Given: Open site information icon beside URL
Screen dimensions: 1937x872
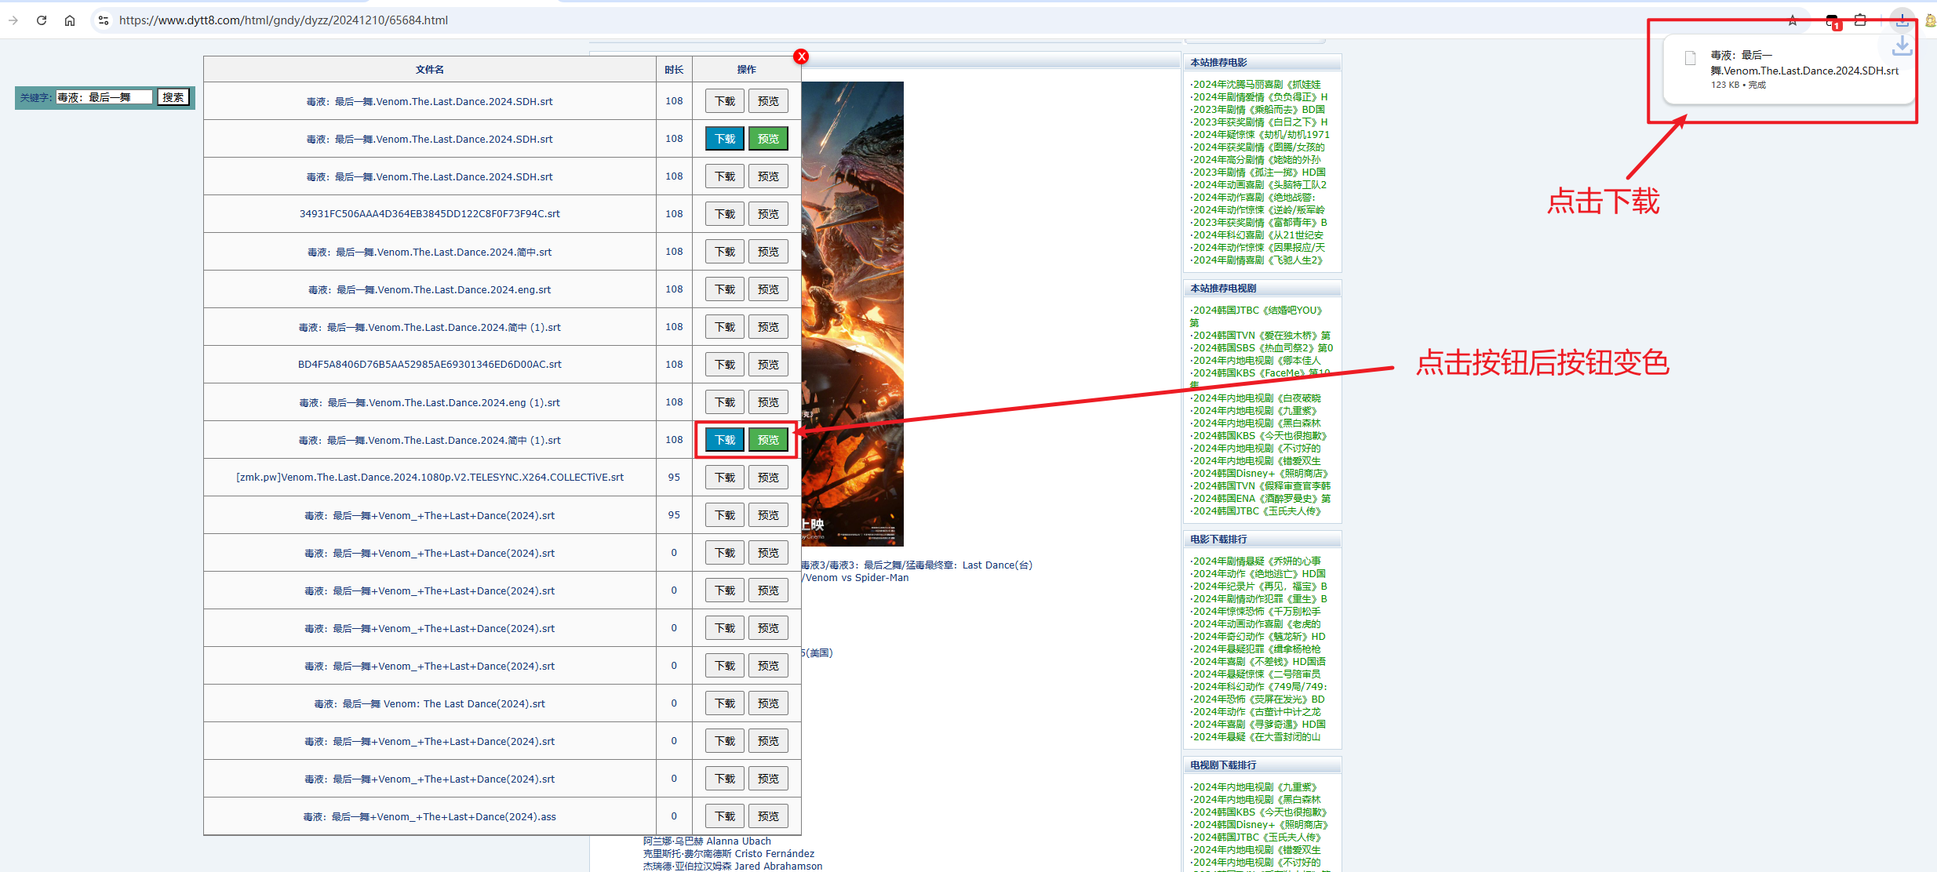Looking at the screenshot, I should pyautogui.click(x=104, y=20).
